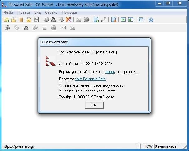Click the Close database door icon
Screen dimensions: 189x151
pos(21,20)
